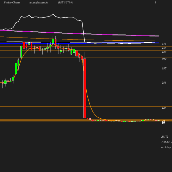This screenshot has width=172, height=172.
Task: Click the tall green candle just left of the chart's first big red candle
Action: click(x=21, y=52)
